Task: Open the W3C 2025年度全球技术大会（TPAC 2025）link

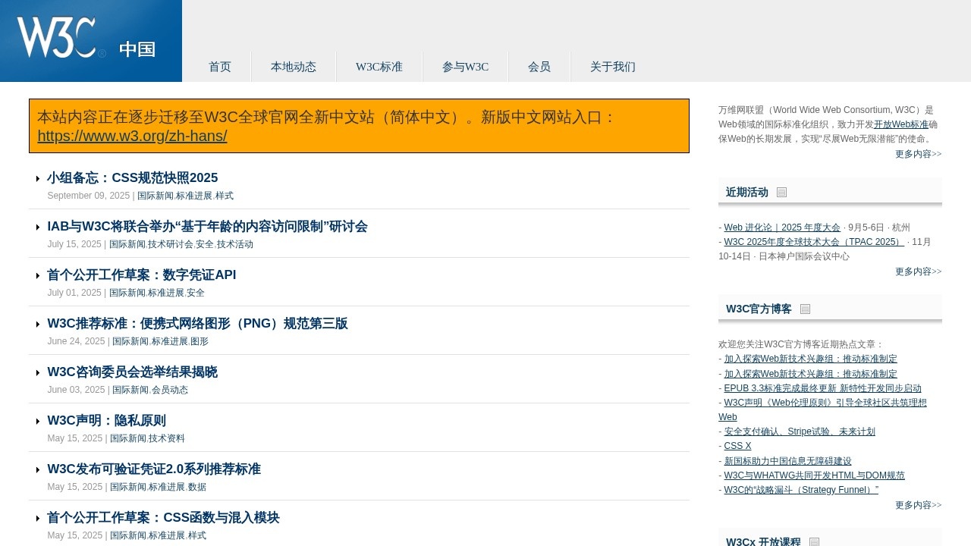Action: (x=812, y=241)
